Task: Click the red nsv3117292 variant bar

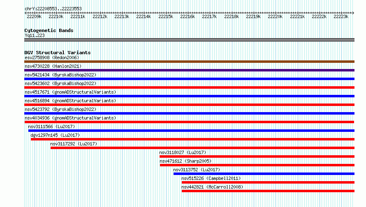Action: coord(202,148)
